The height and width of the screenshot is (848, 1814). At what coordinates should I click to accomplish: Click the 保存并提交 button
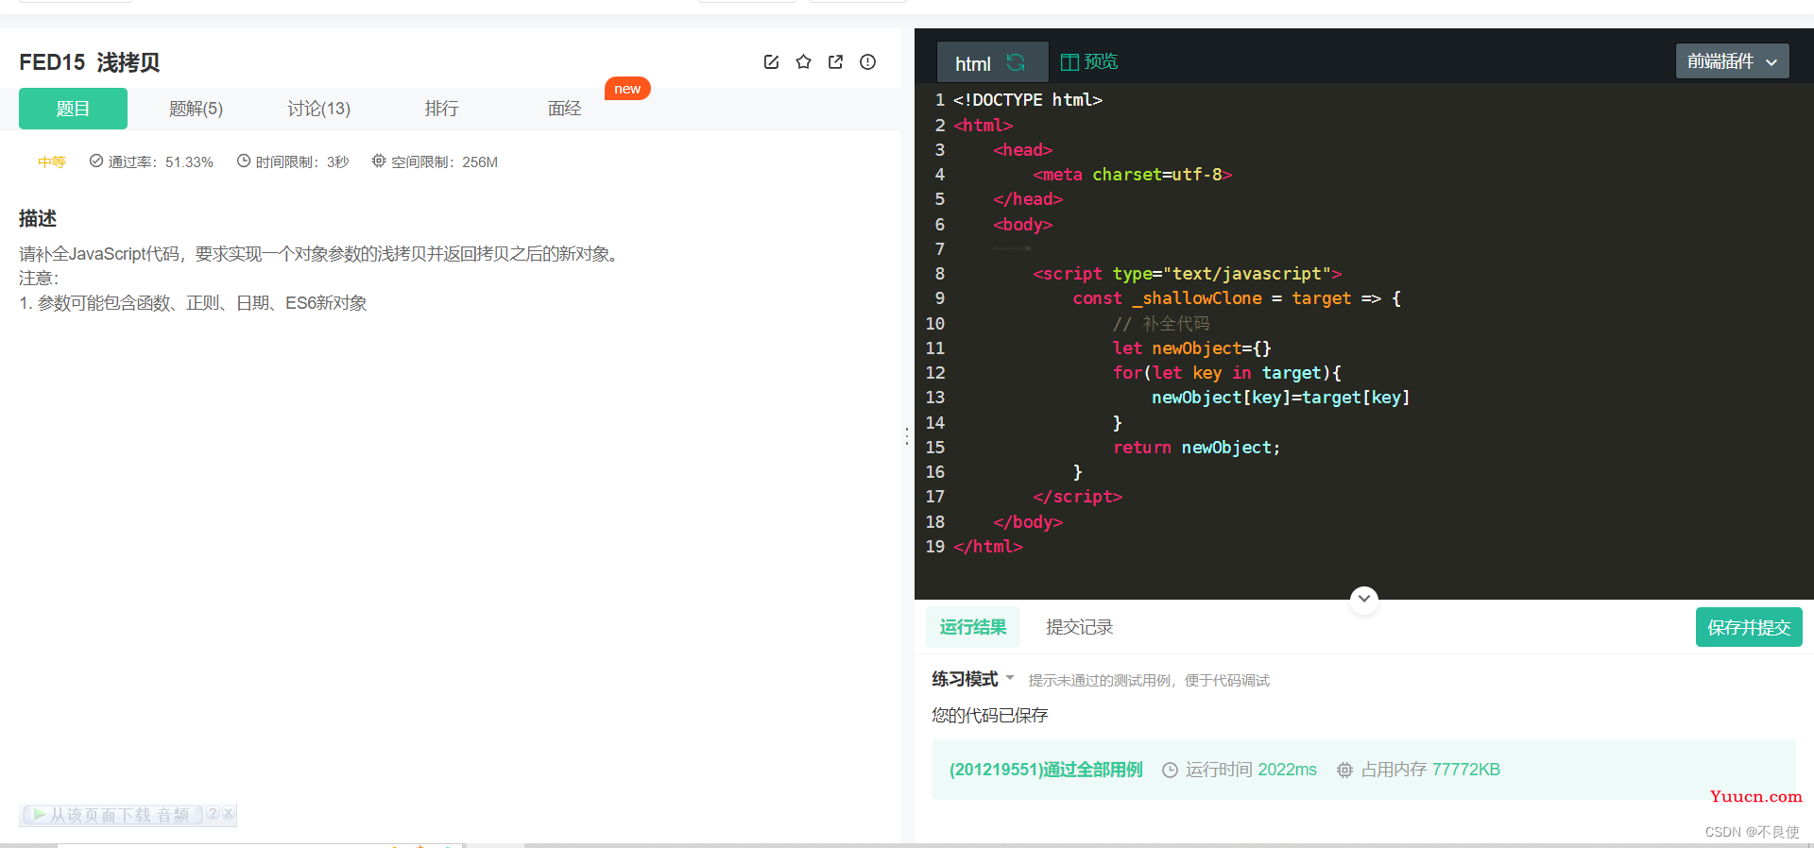pyautogui.click(x=1749, y=627)
